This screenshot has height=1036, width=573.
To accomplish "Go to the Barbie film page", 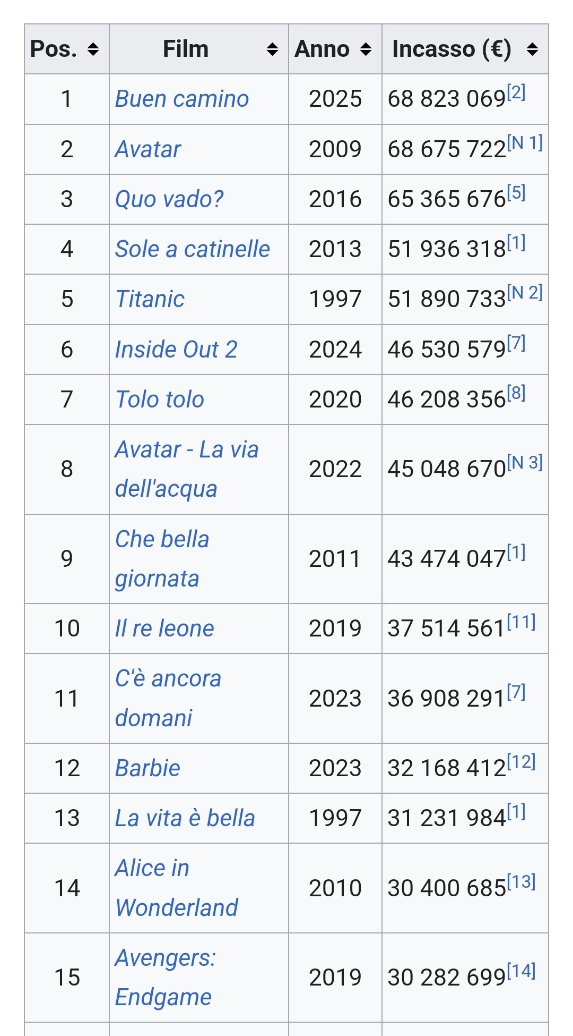I will click(148, 768).
